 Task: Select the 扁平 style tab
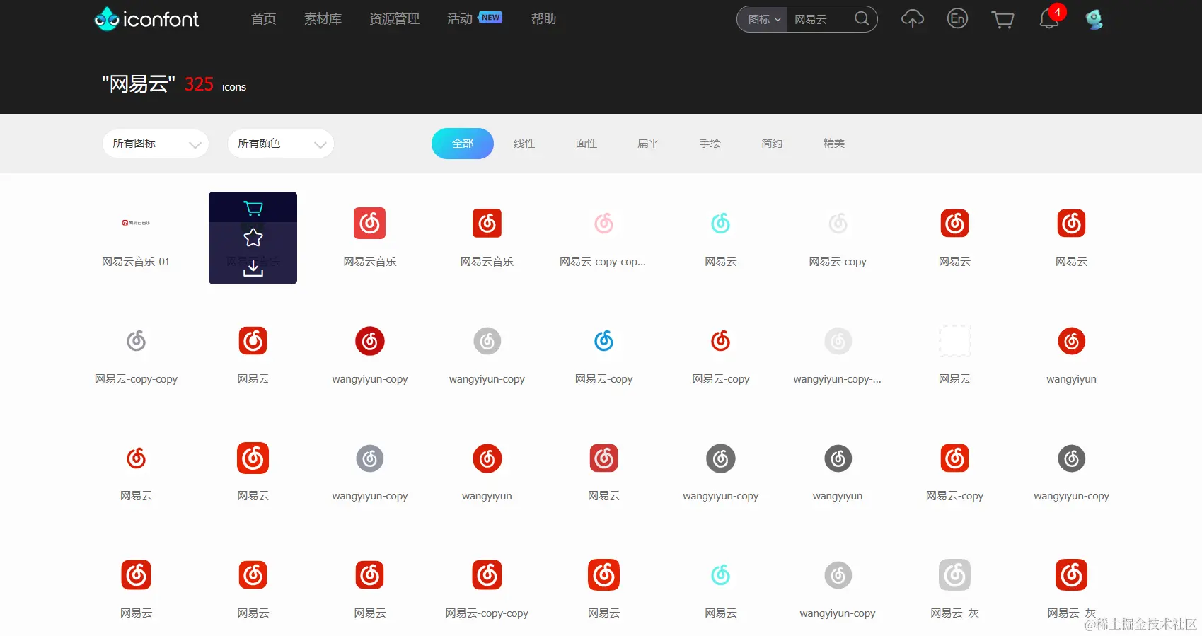pos(648,144)
